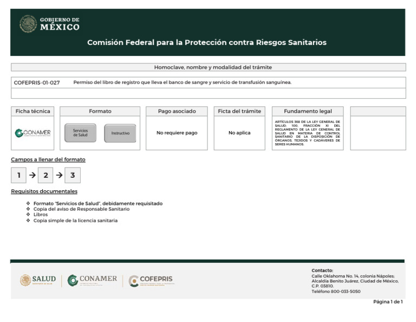Open the Servicios de Salud format button

(x=80, y=133)
